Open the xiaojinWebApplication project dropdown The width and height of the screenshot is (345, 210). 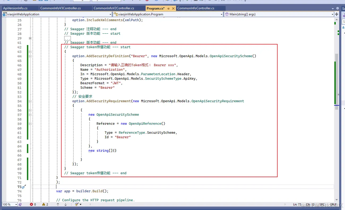pos(57,14)
